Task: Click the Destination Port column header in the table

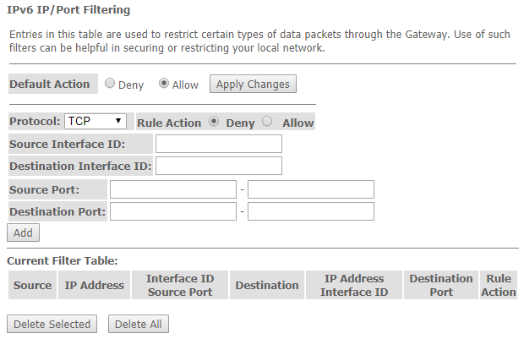Action: pos(441,286)
